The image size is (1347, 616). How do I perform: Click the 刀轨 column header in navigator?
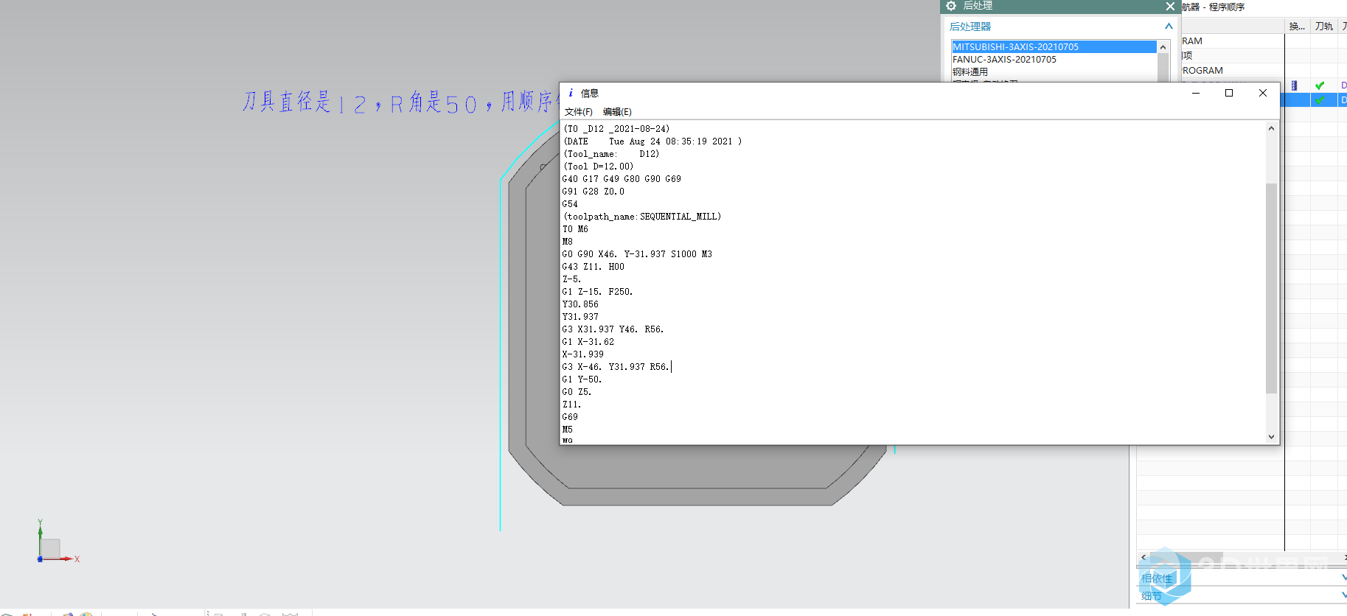pos(1323,27)
